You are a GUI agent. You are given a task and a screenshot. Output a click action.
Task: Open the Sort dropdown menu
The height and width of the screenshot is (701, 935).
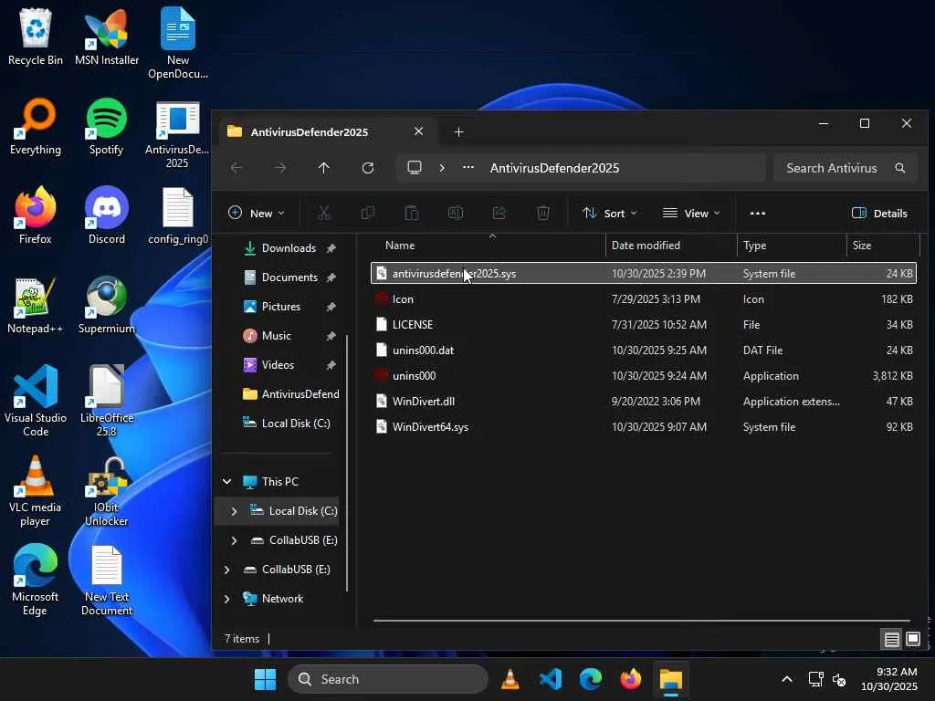[610, 214]
